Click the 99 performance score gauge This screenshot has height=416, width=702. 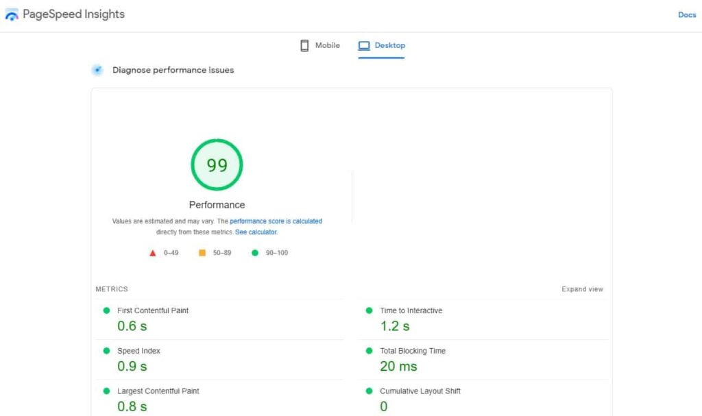(x=217, y=164)
